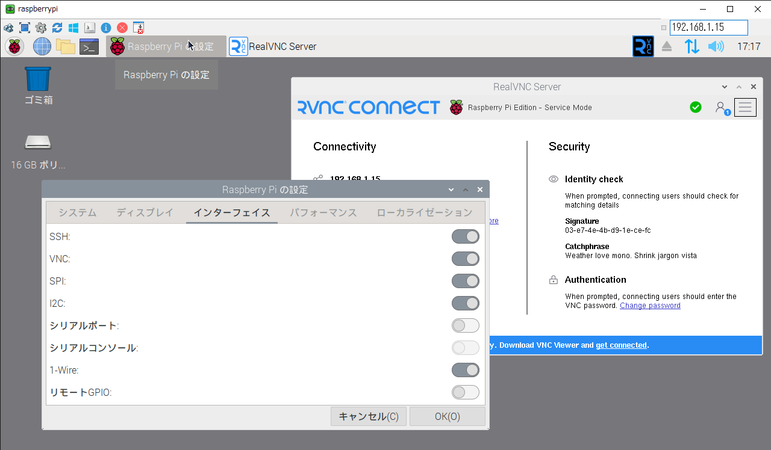Select the インターフェイス tab
The height and width of the screenshot is (450, 771).
pyautogui.click(x=232, y=212)
